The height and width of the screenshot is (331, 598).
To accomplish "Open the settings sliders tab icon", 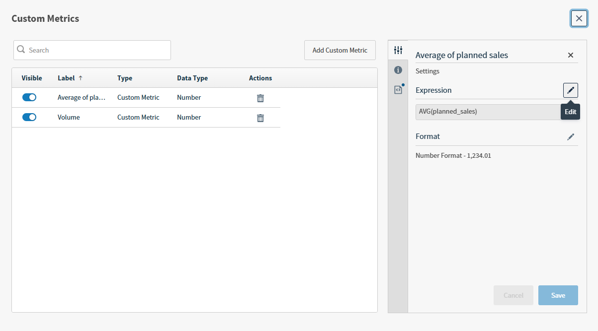I will [x=398, y=50].
